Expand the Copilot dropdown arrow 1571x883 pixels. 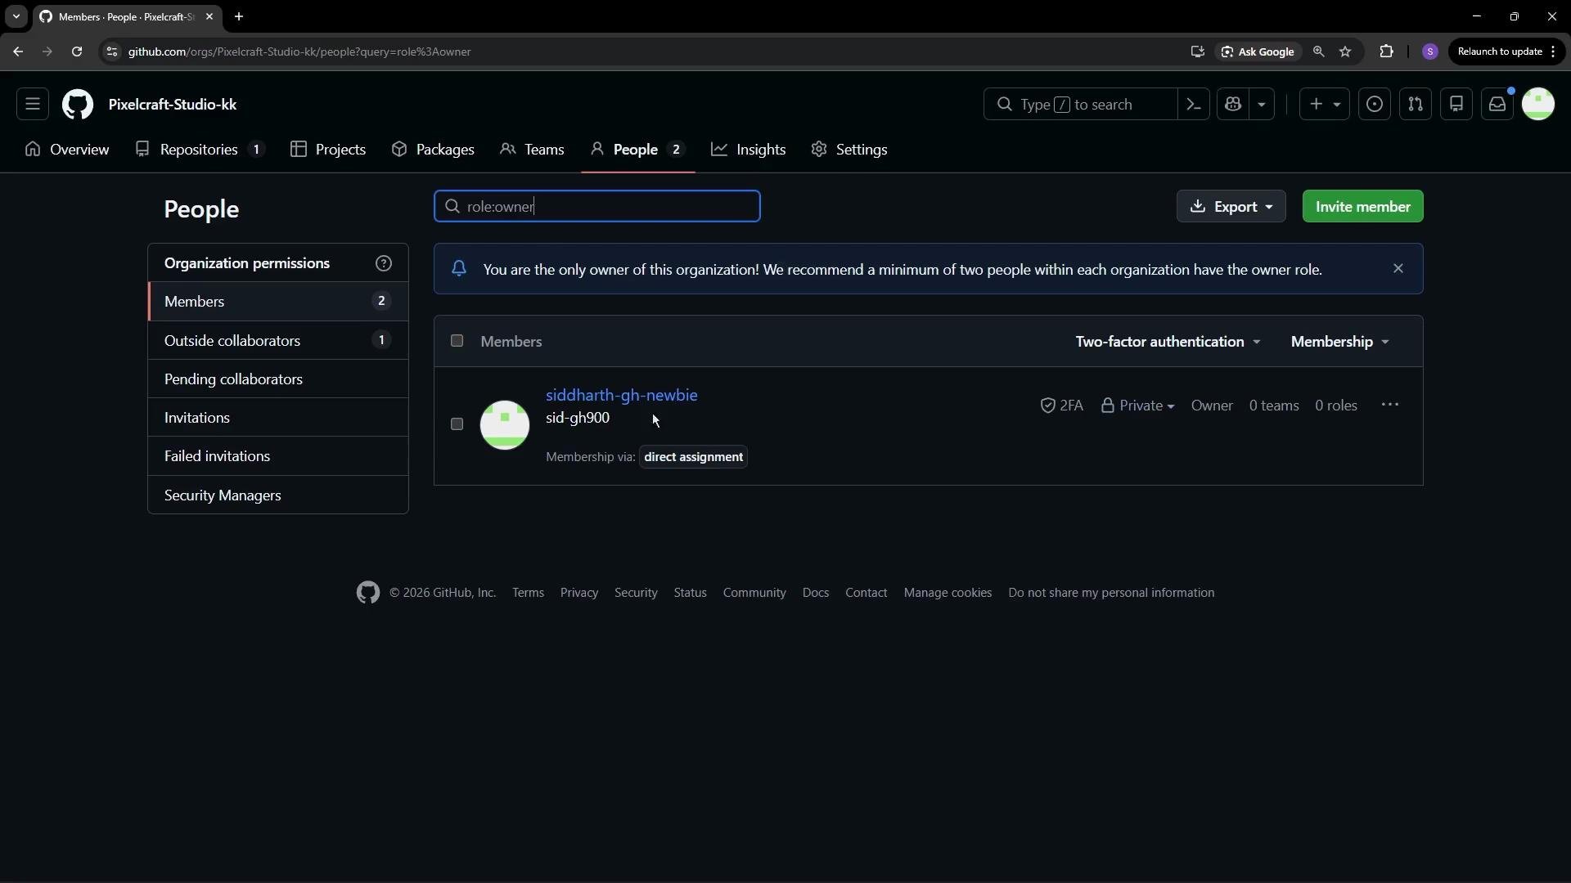point(1262,105)
